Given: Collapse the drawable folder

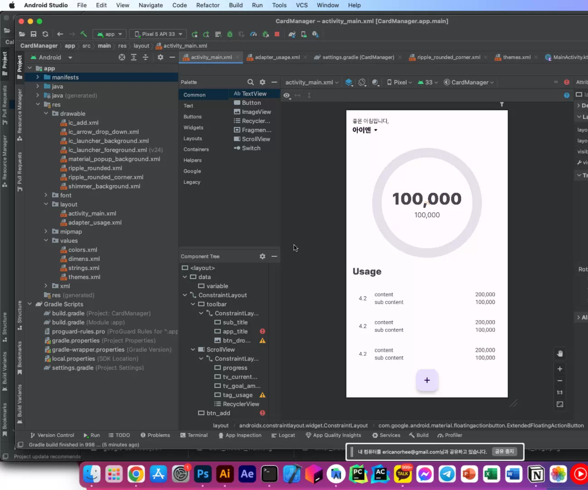Looking at the screenshot, I should (x=46, y=114).
